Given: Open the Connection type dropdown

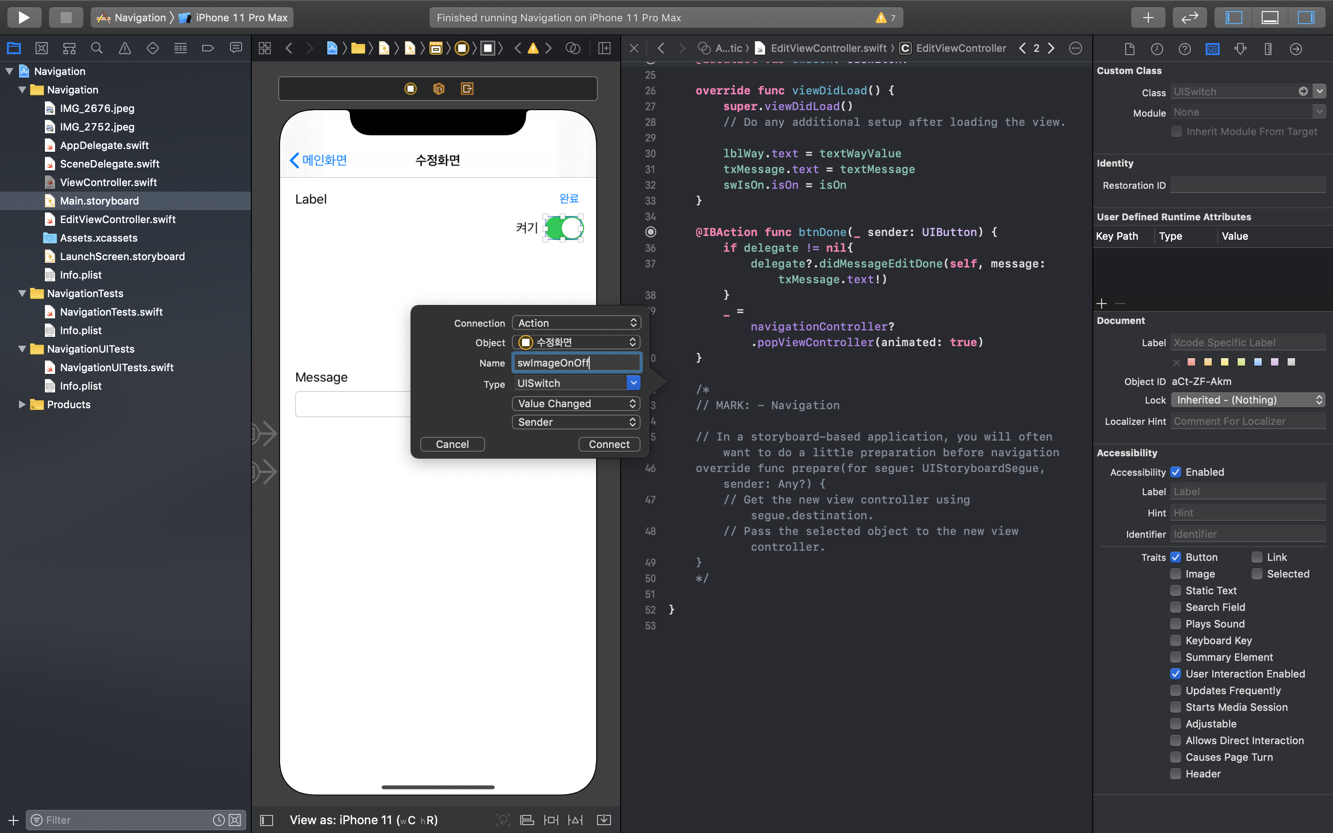Looking at the screenshot, I should tap(576, 323).
